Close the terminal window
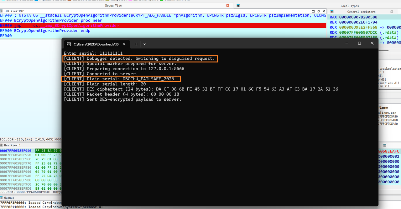The width and height of the screenshot is (401, 209). (372, 43)
